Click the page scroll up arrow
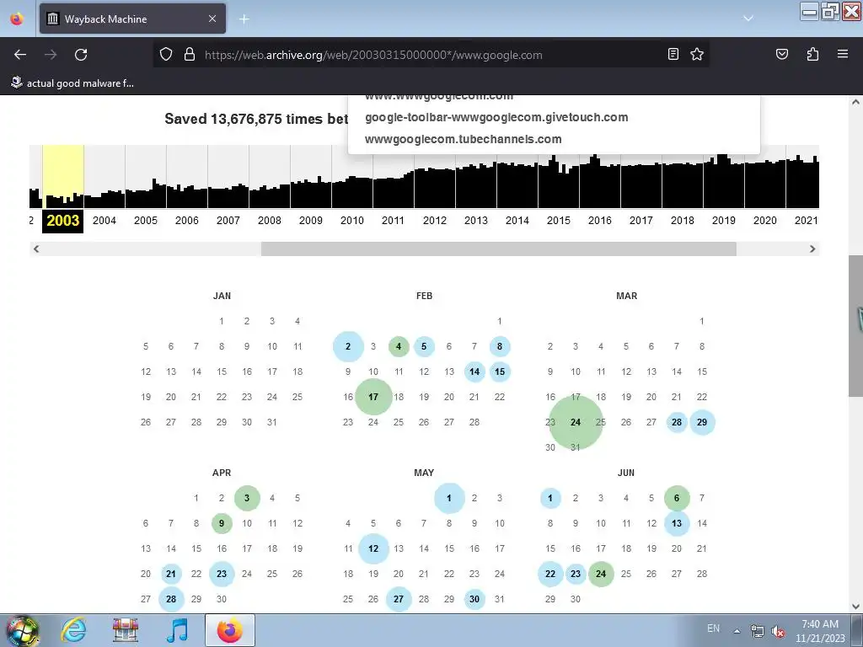 (x=855, y=102)
